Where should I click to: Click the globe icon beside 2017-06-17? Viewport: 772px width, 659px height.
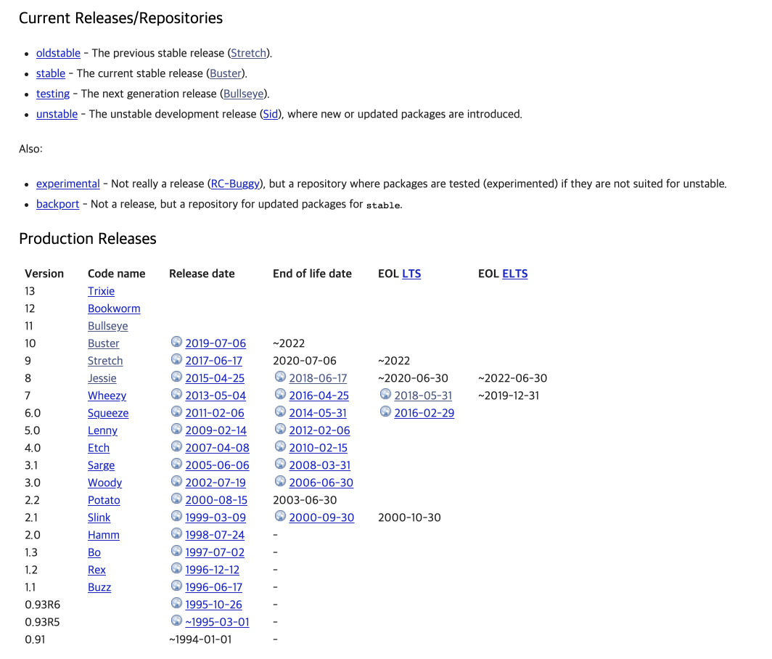click(176, 359)
